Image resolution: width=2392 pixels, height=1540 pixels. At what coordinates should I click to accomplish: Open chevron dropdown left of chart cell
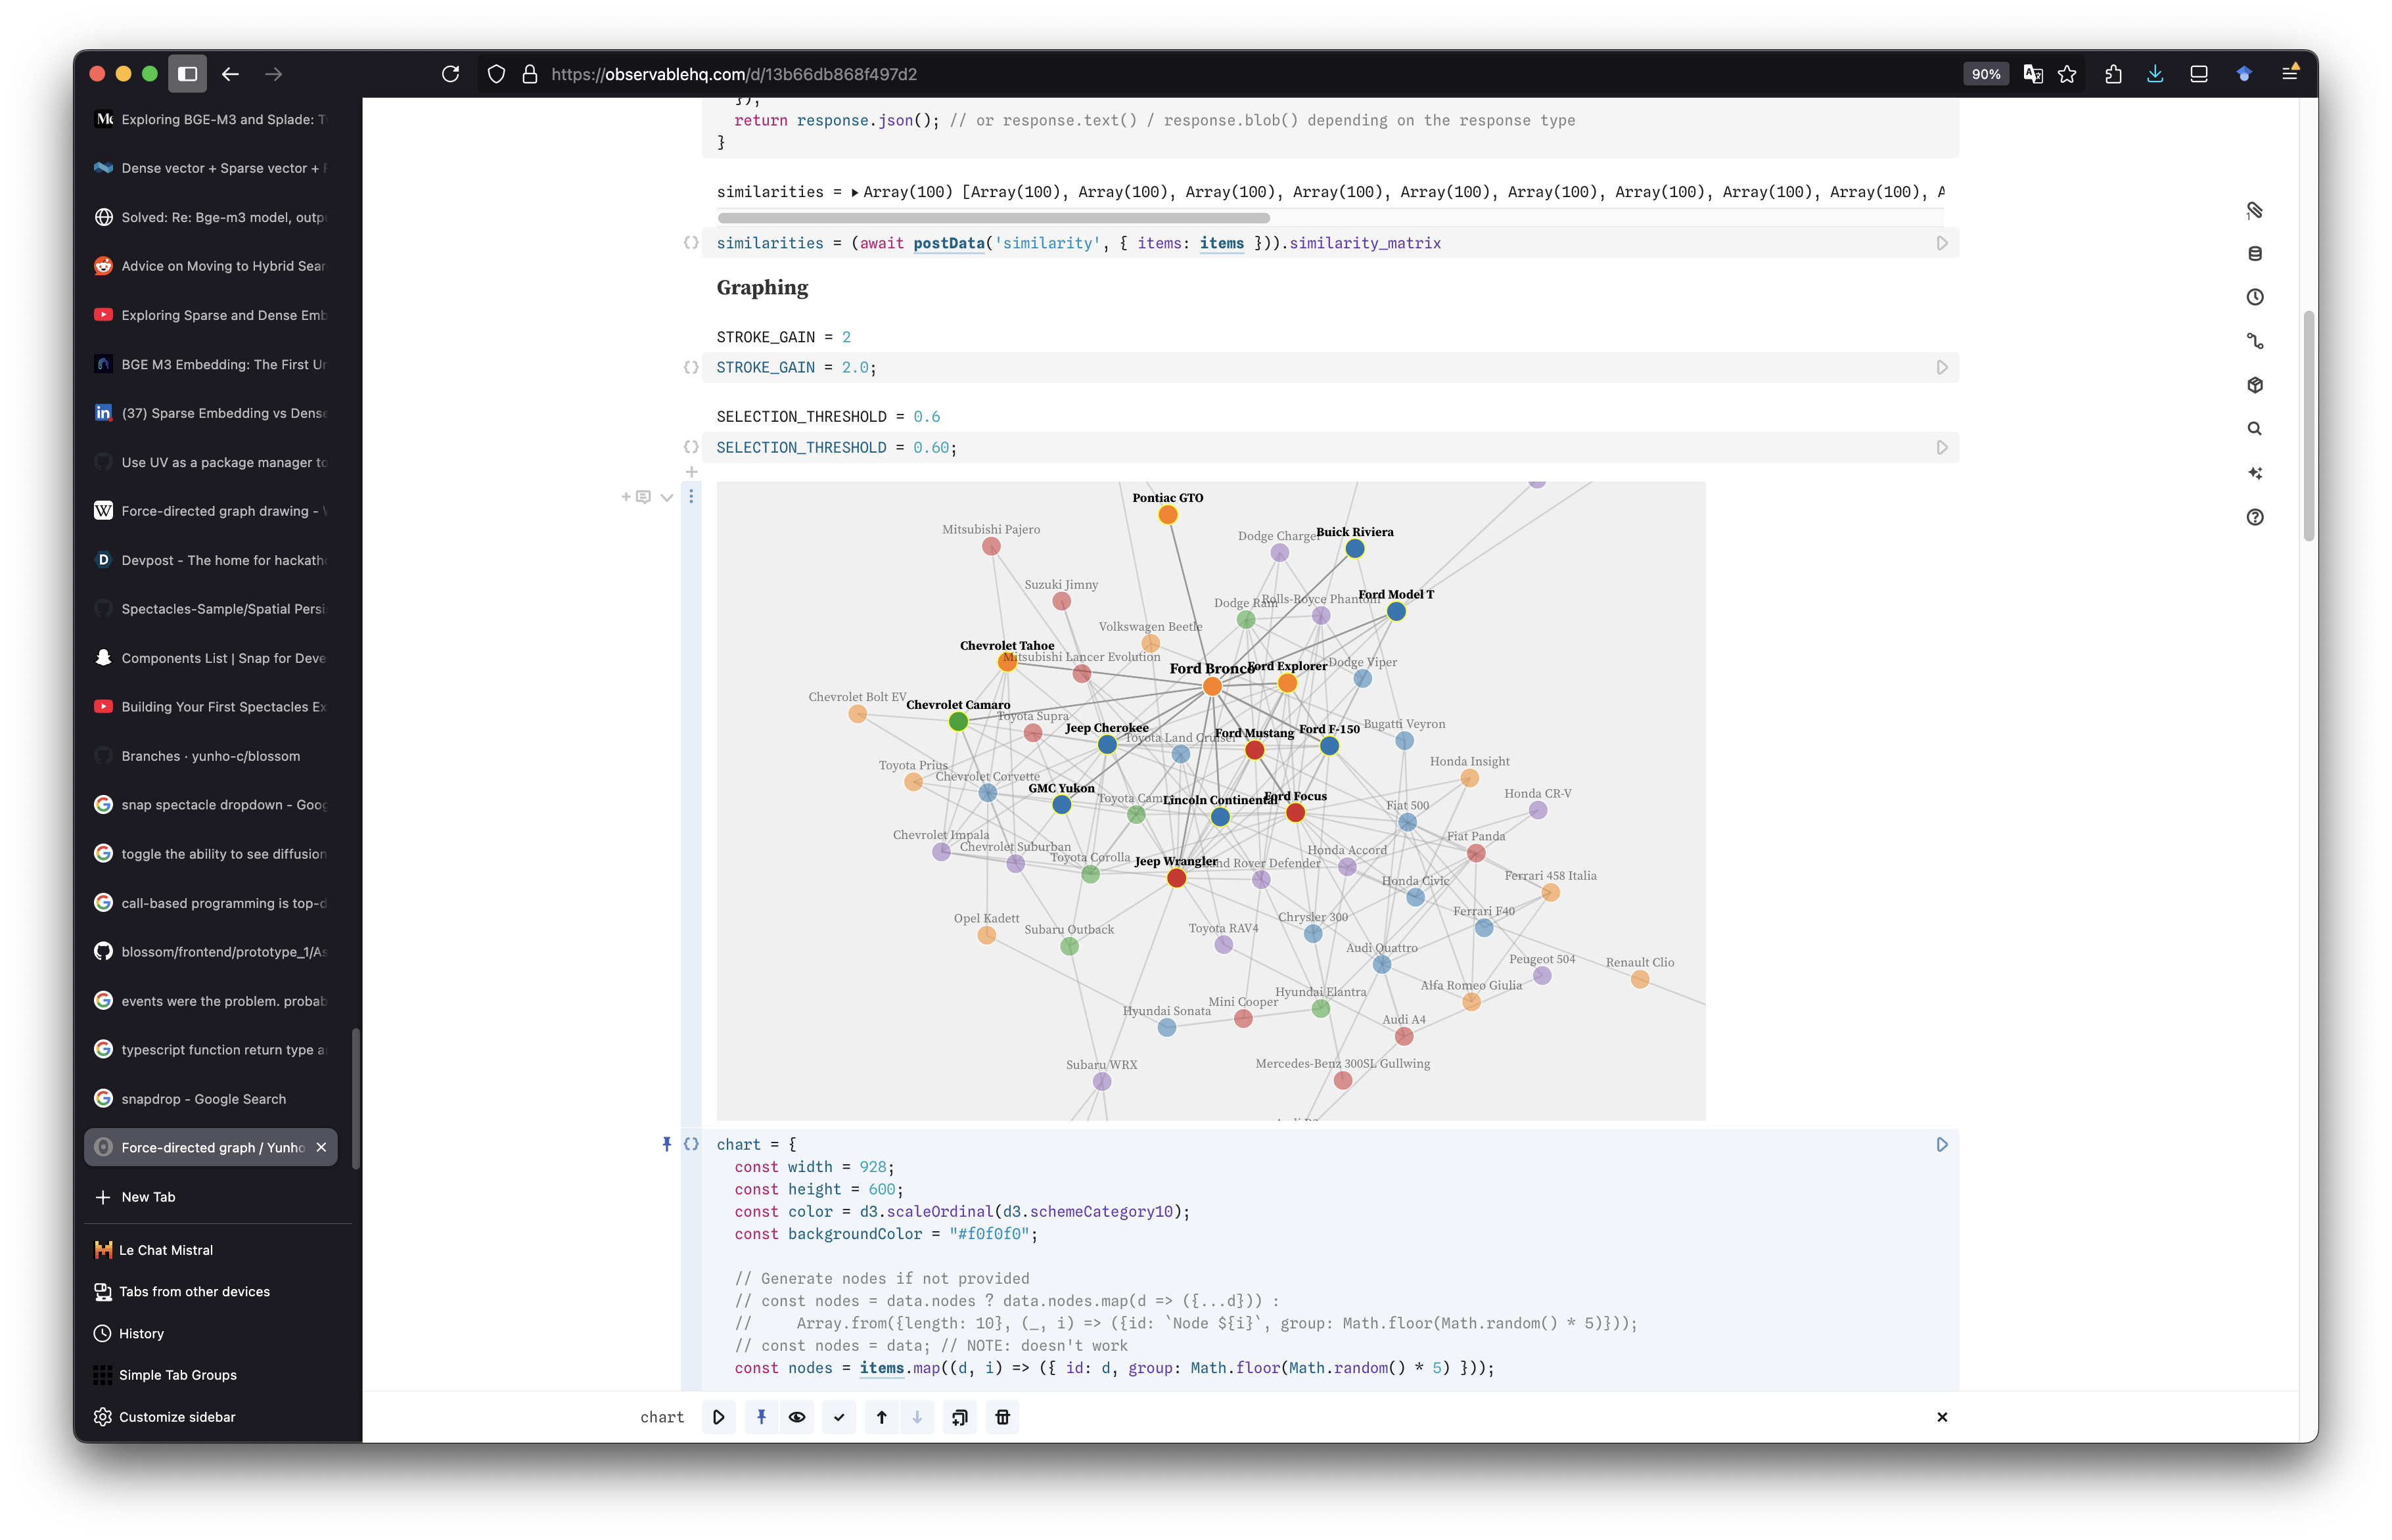pyautogui.click(x=667, y=497)
